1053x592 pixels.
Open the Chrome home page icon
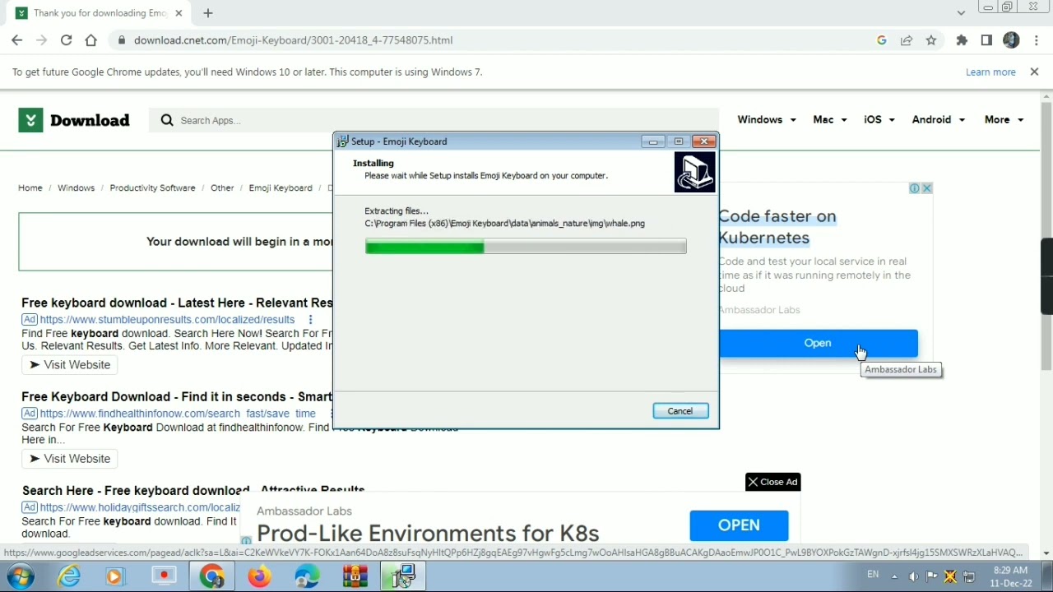pos(91,40)
